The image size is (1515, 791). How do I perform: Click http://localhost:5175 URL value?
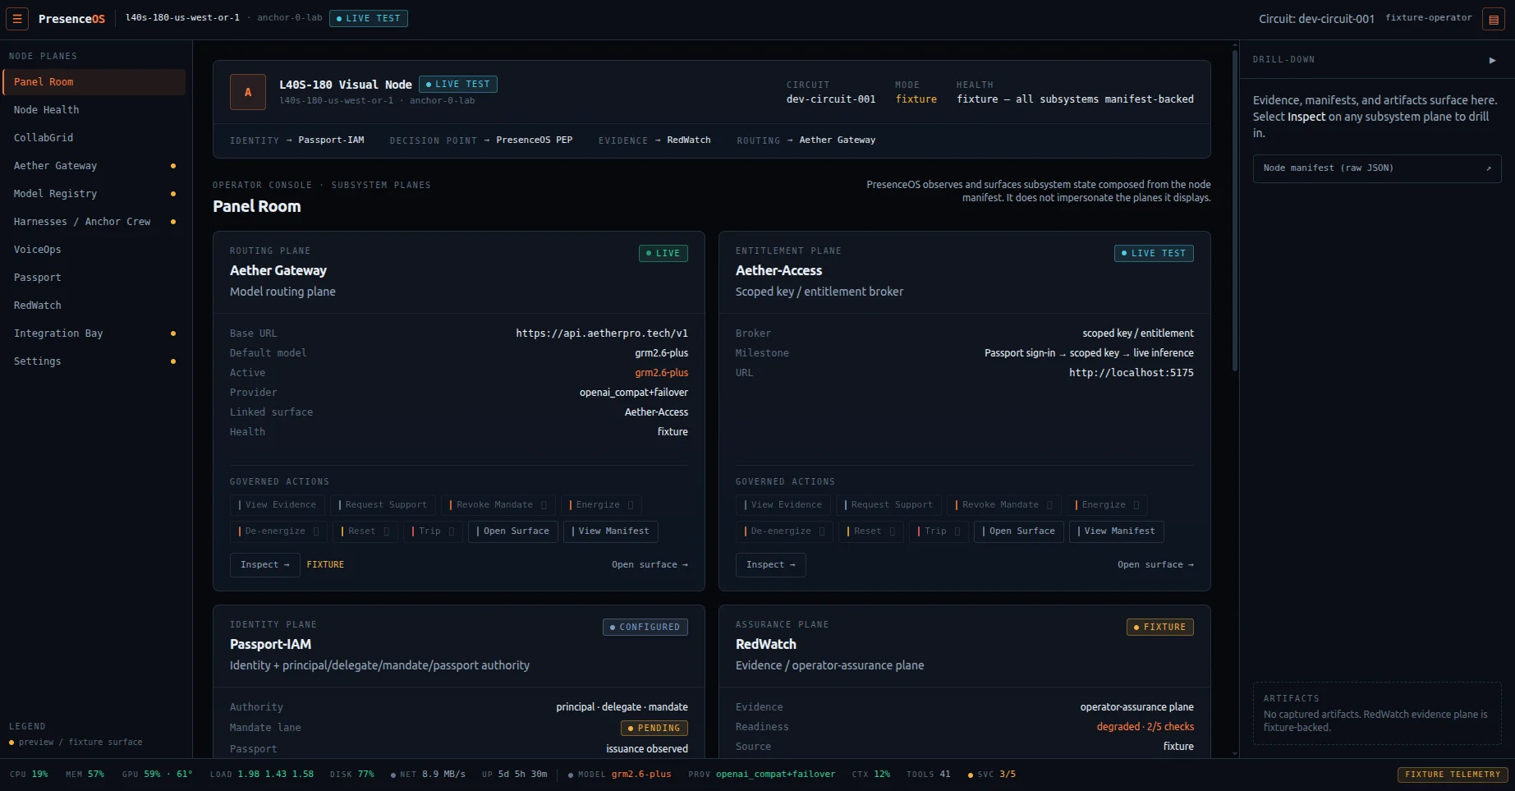pos(1132,373)
